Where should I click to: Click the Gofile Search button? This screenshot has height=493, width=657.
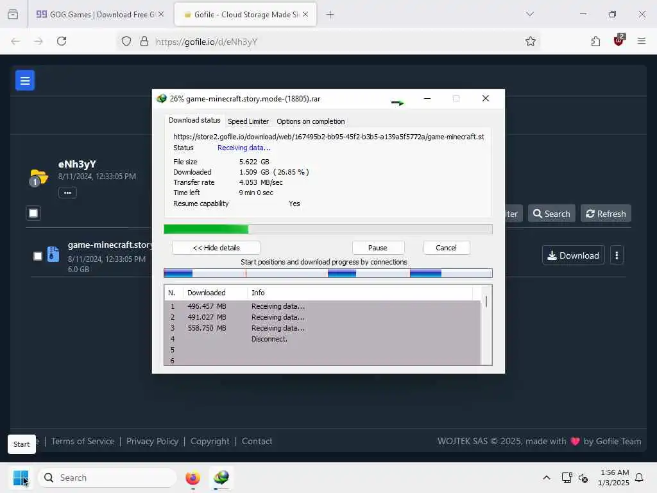(551, 214)
